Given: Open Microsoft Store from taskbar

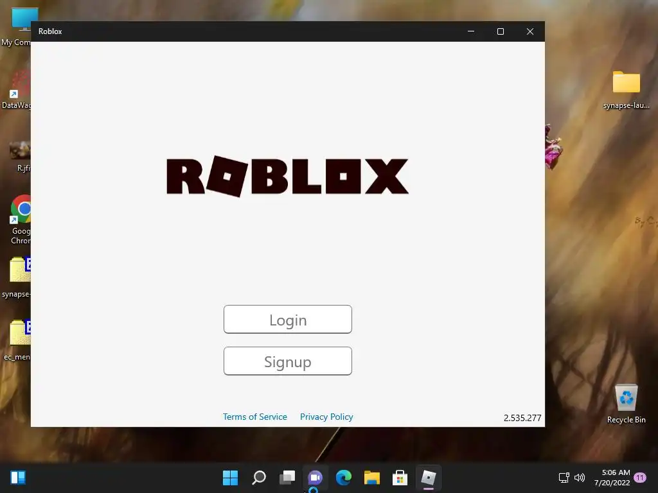Looking at the screenshot, I should [x=400, y=478].
